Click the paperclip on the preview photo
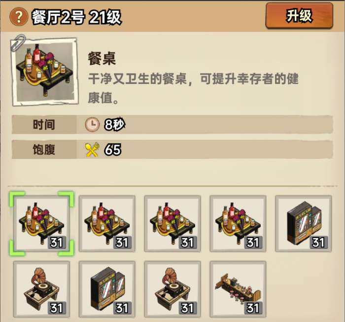The image size is (345, 322). pyautogui.click(x=18, y=42)
